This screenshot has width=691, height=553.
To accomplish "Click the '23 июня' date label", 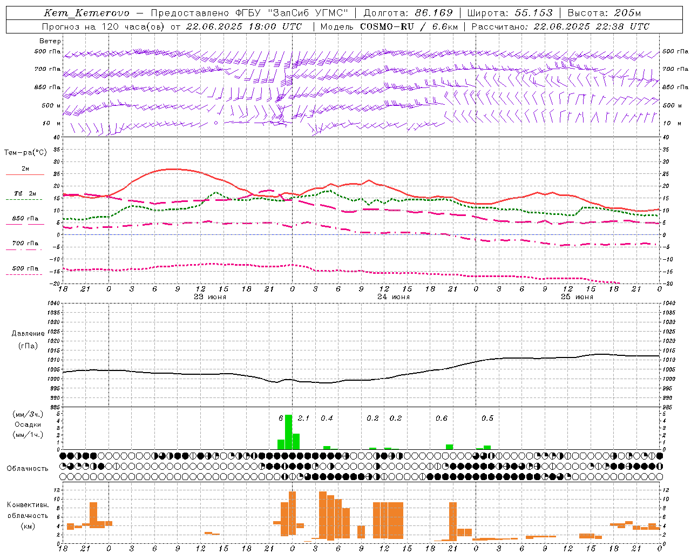I will (x=210, y=297).
